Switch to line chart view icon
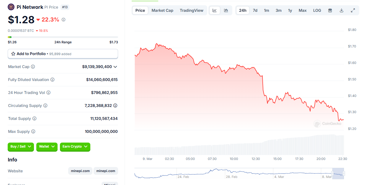This screenshot has width=374, height=185. point(215,10)
